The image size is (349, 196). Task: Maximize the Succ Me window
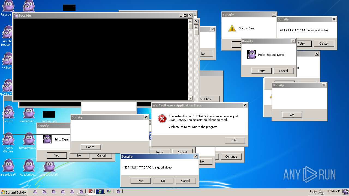(185, 16)
